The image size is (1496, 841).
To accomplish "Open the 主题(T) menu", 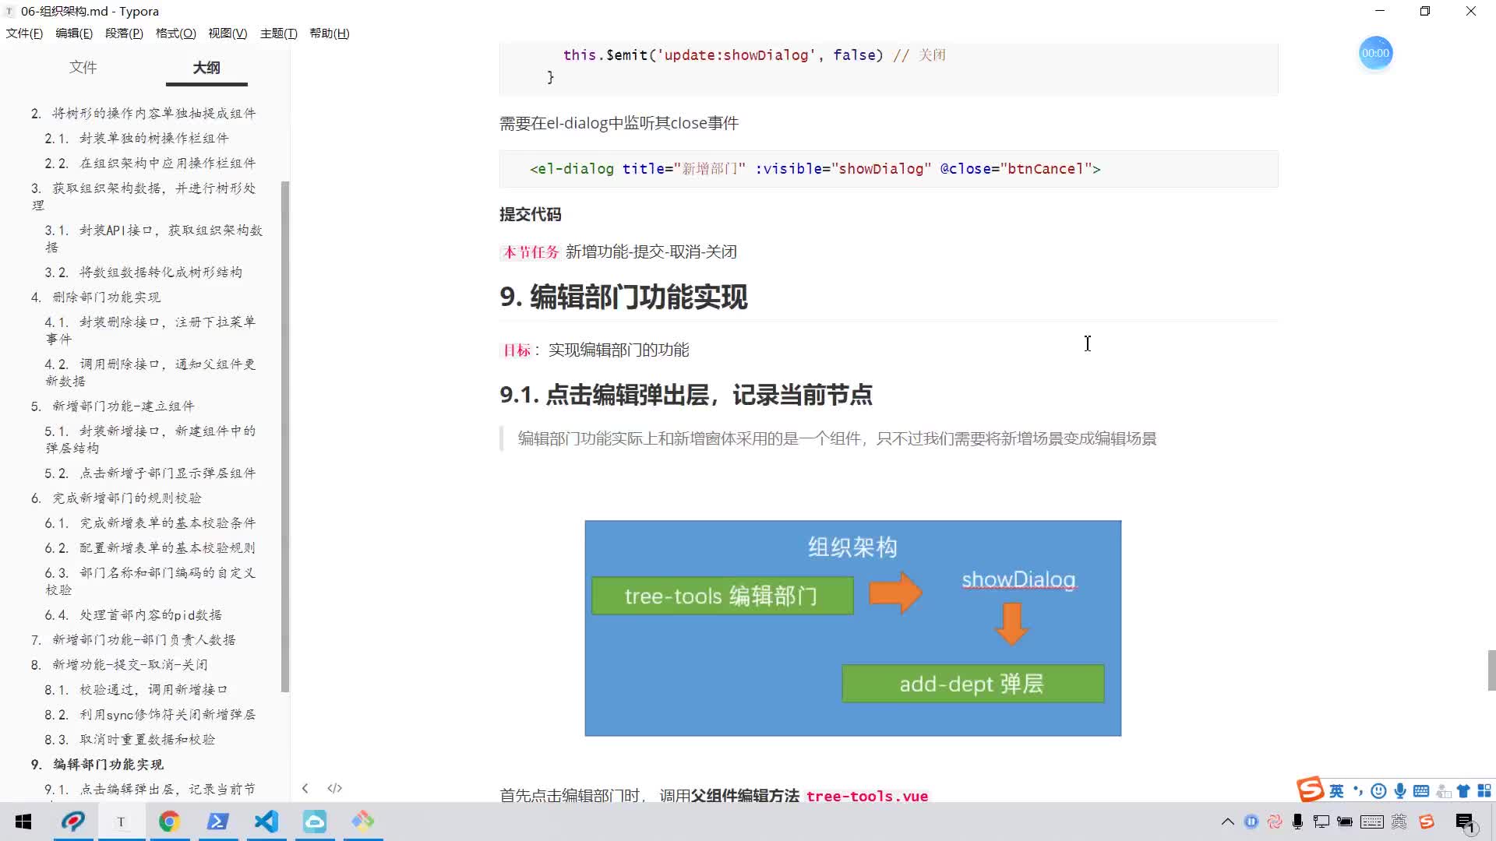I will click(x=278, y=33).
